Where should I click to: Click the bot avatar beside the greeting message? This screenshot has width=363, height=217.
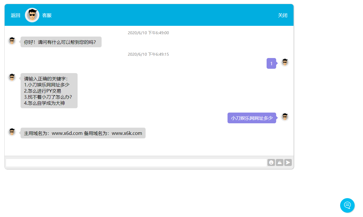[x=12, y=41]
